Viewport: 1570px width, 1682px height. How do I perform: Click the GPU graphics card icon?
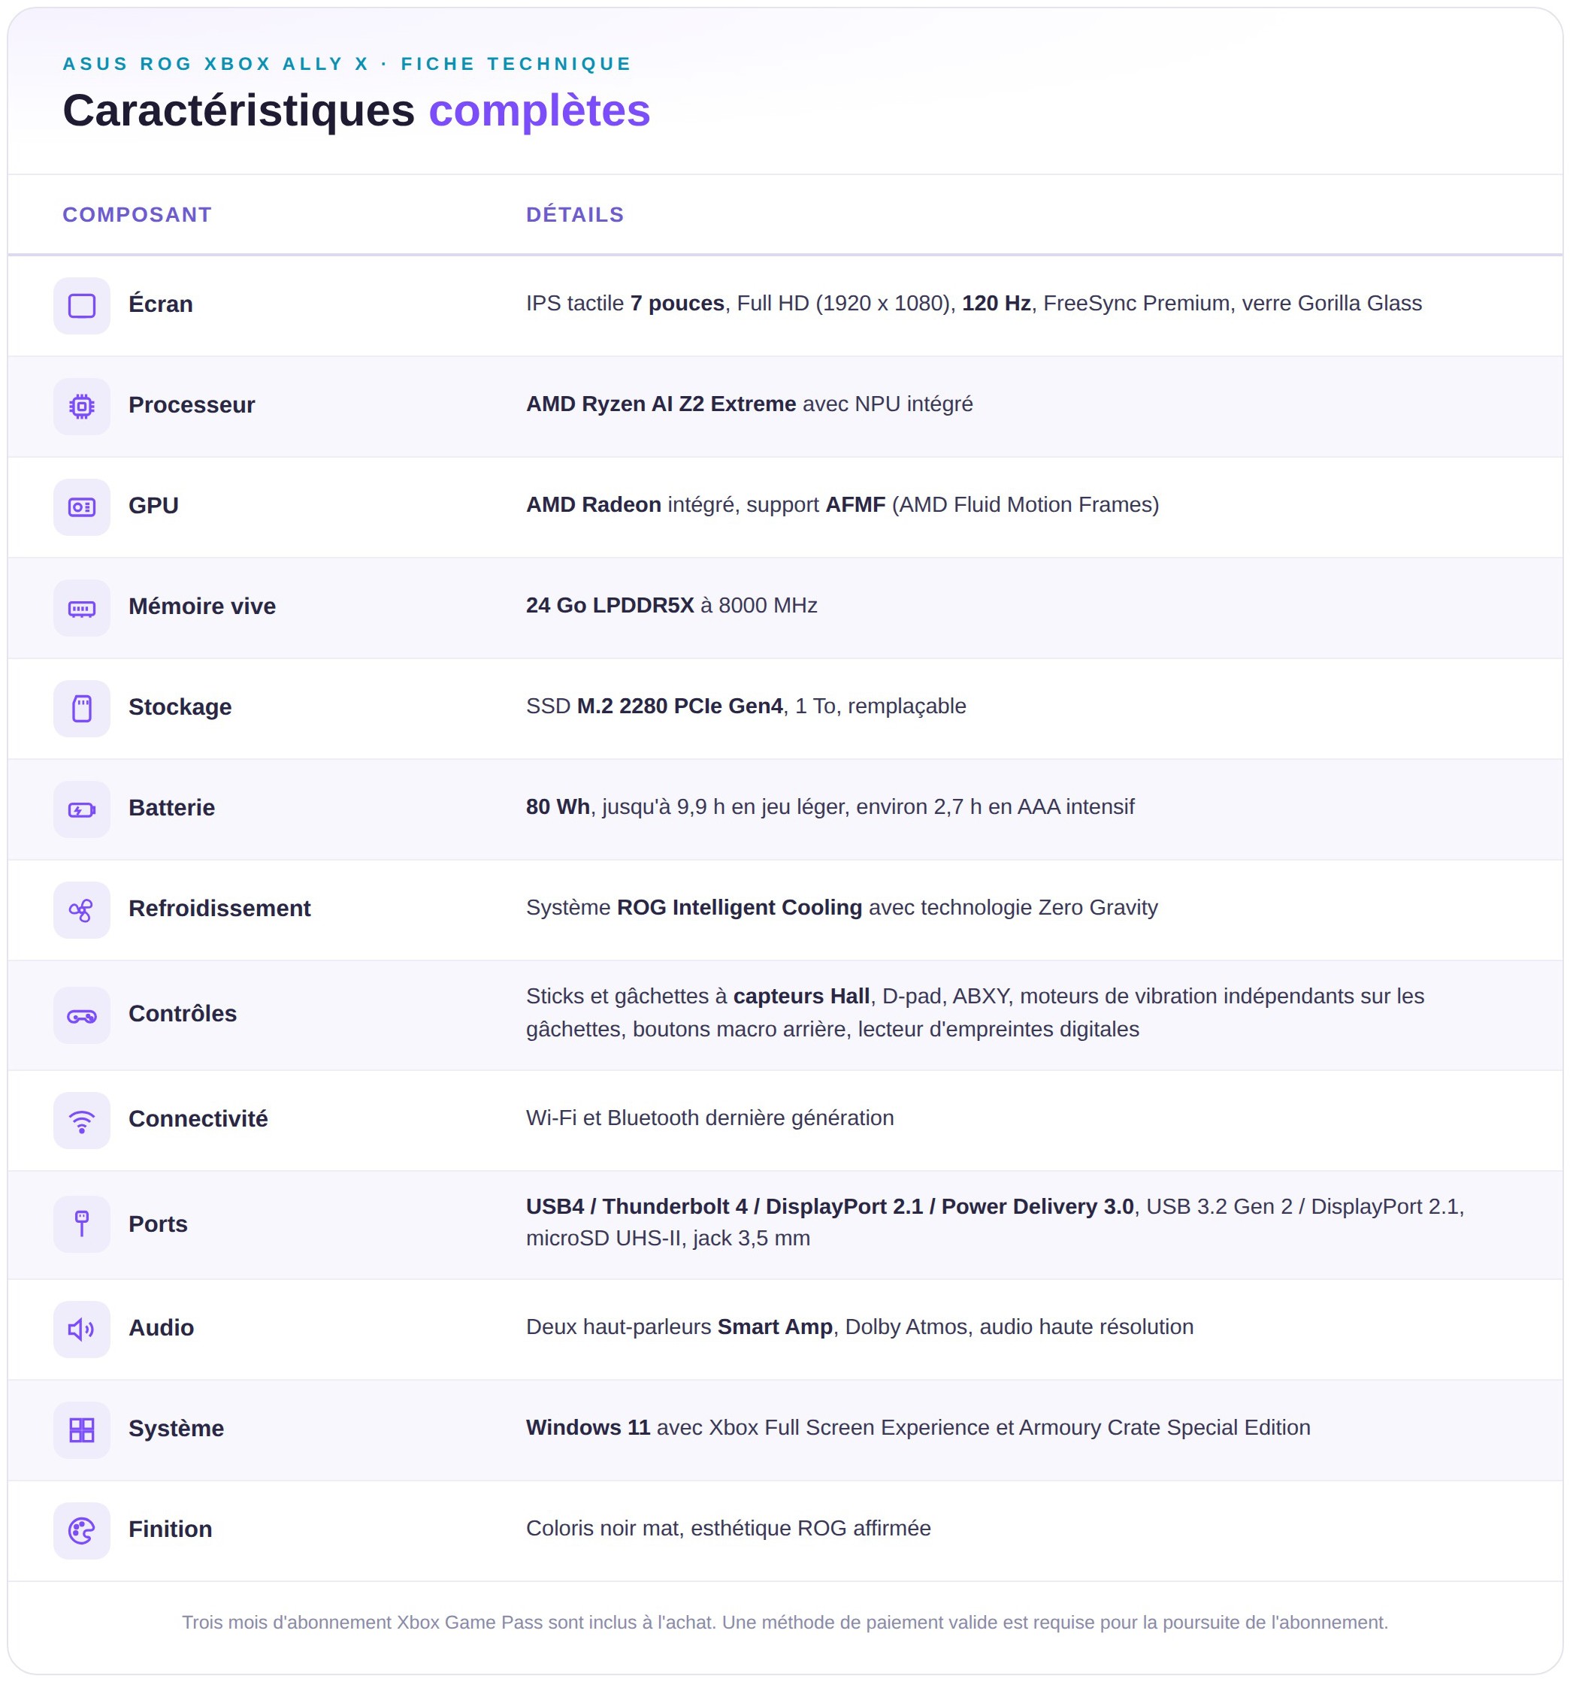click(82, 507)
